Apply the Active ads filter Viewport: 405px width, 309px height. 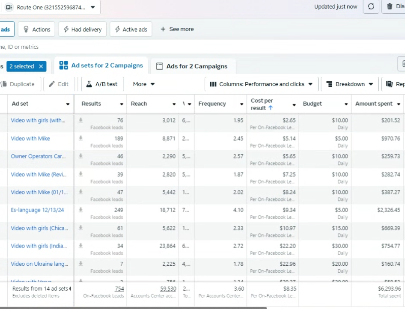pos(131,30)
